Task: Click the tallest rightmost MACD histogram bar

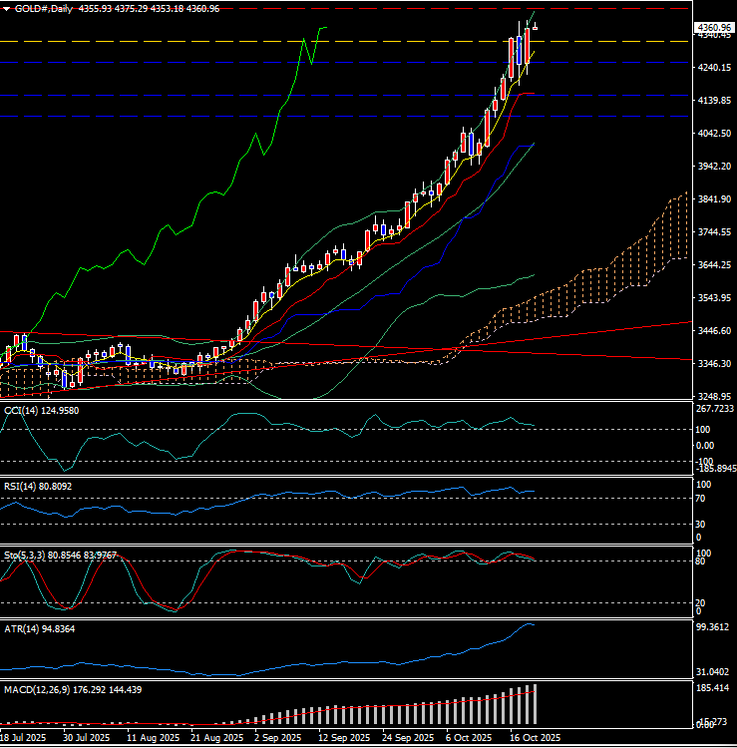Action: (x=535, y=704)
